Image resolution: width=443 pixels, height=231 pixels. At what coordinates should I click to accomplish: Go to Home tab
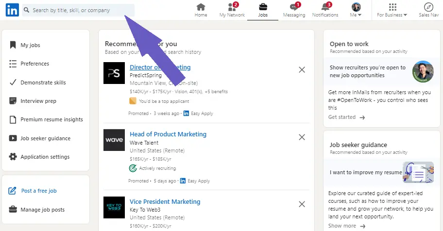point(201,11)
